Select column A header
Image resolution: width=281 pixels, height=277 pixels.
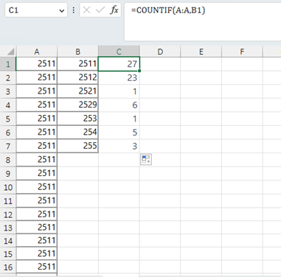37,52
